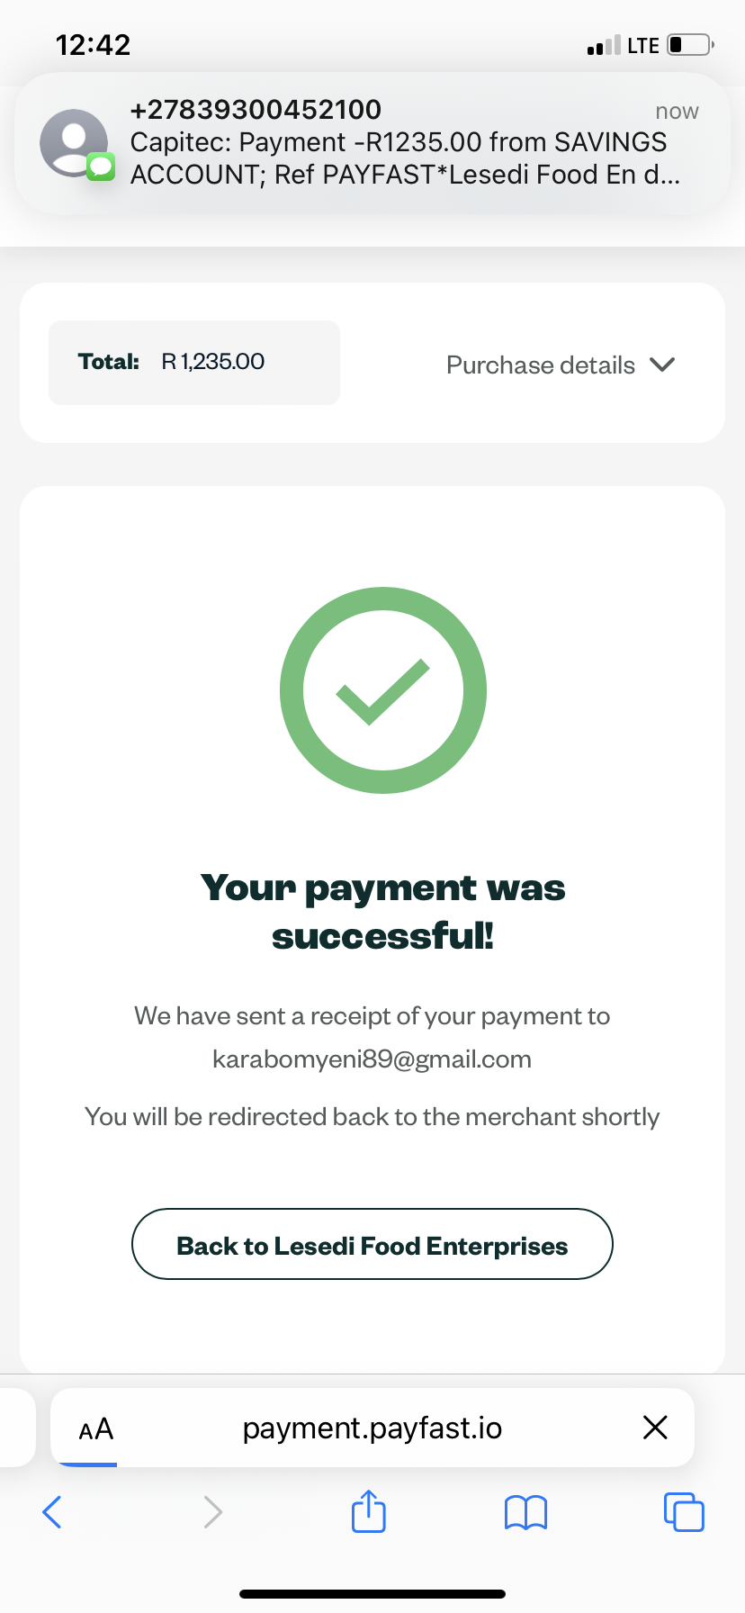Open the Capitec SMS notification banner
745x1613 pixels.
coord(372,143)
